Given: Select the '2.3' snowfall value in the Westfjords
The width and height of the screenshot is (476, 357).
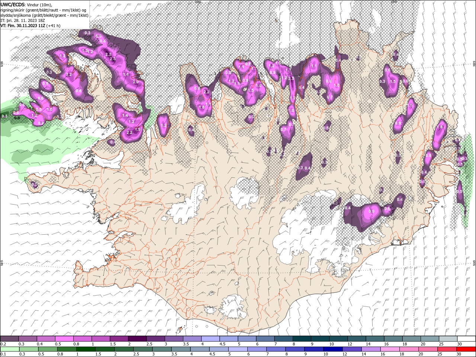Looking at the screenshot, I should pos(113,59).
